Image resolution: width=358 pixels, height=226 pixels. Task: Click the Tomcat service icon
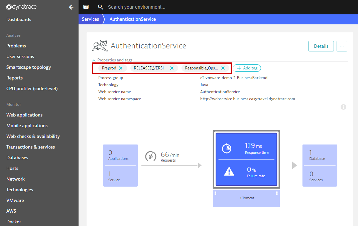(100, 46)
